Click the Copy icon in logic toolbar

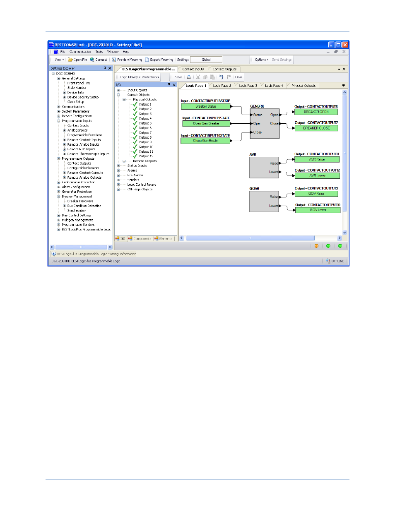pyautogui.click(x=205, y=77)
